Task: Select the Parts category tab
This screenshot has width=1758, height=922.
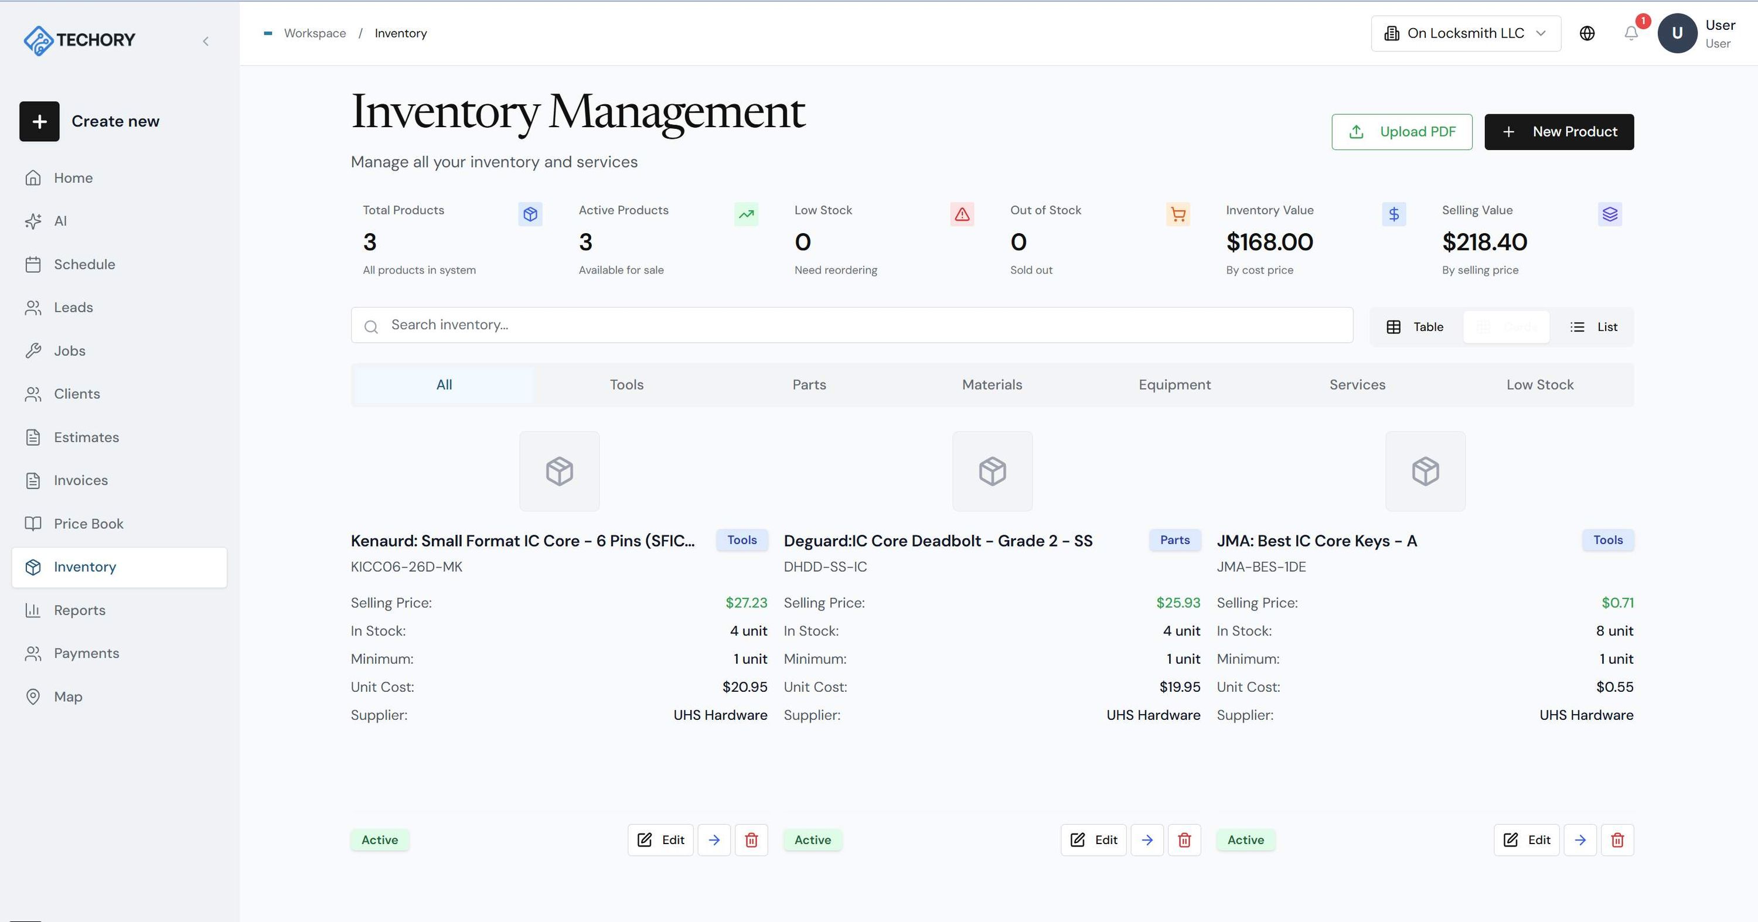Action: (x=809, y=385)
